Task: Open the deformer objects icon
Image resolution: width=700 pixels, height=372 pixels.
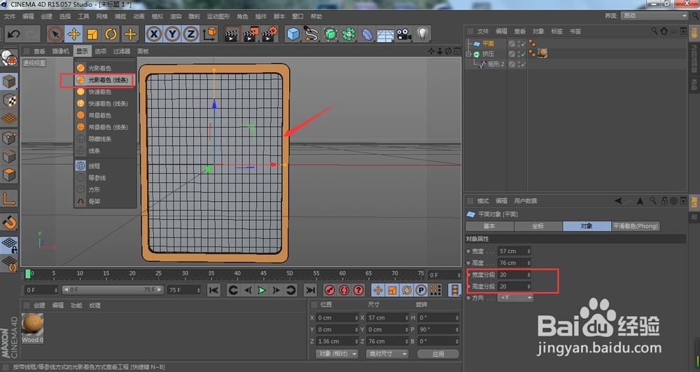Action: [367, 34]
